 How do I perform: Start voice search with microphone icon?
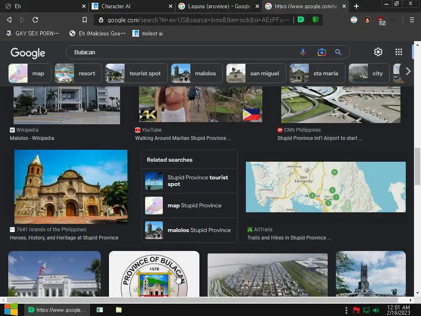[x=303, y=52]
